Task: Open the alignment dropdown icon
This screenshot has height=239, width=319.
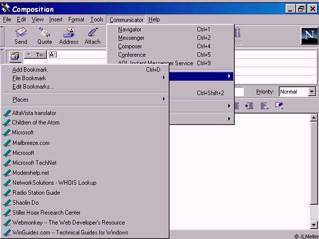Action: coord(265,106)
